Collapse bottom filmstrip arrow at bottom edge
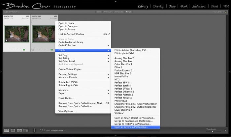231x137 pixels. click(115, 135)
